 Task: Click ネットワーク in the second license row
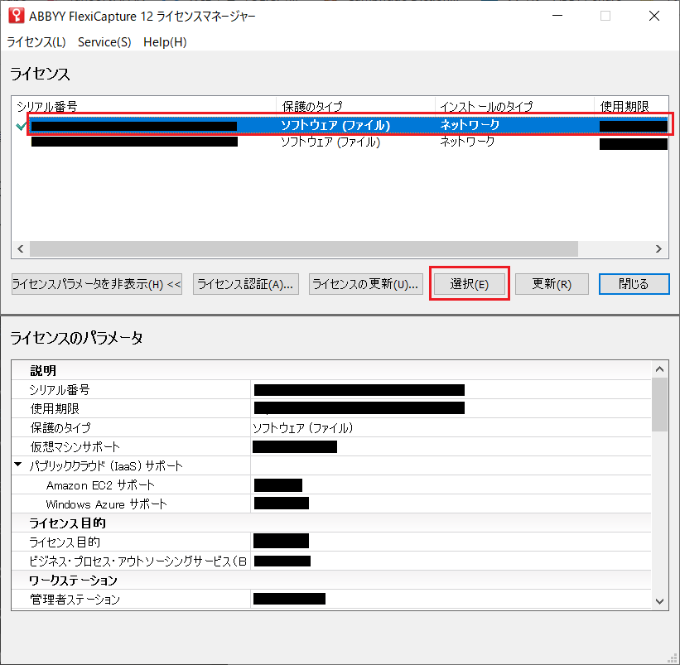point(467,142)
